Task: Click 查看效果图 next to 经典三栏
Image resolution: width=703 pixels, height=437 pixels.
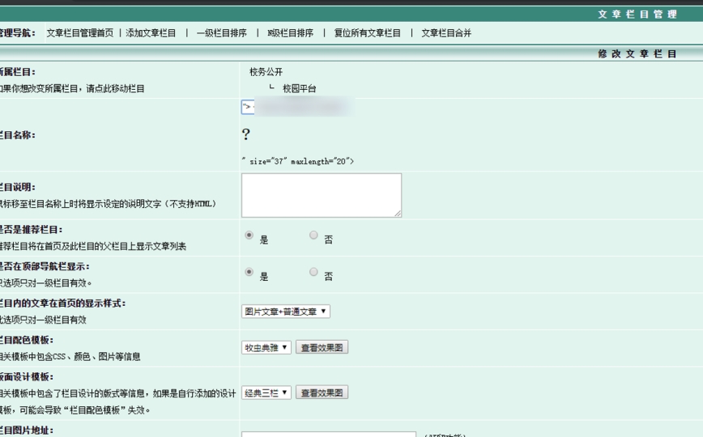Action: (322, 393)
